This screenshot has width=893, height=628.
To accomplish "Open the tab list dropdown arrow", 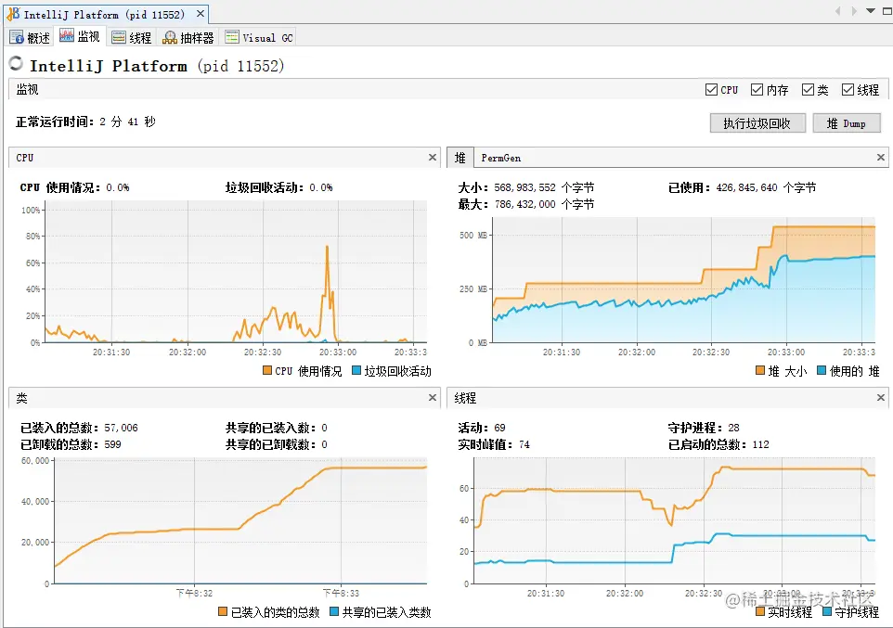I will 870,11.
